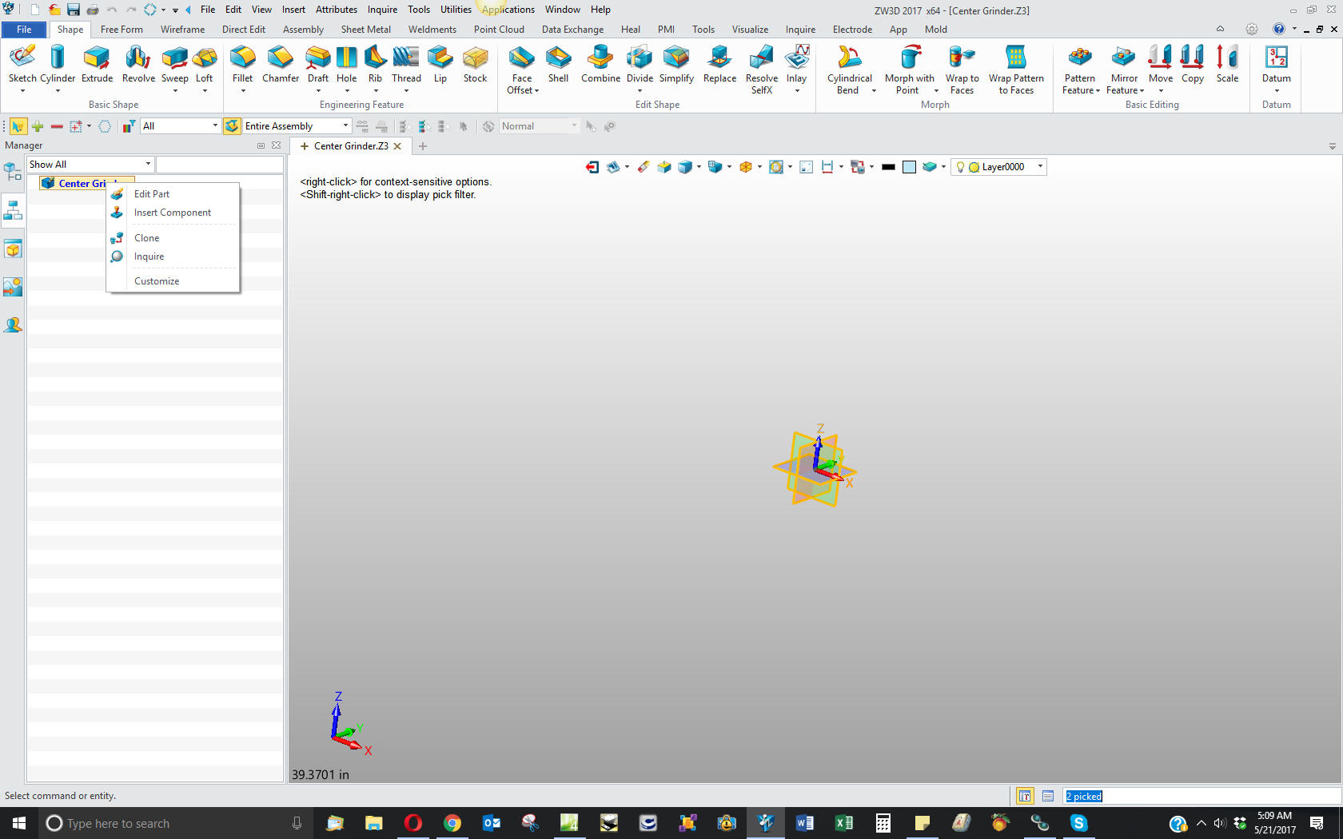
Task: Click the black line color swatch
Action: (888, 167)
